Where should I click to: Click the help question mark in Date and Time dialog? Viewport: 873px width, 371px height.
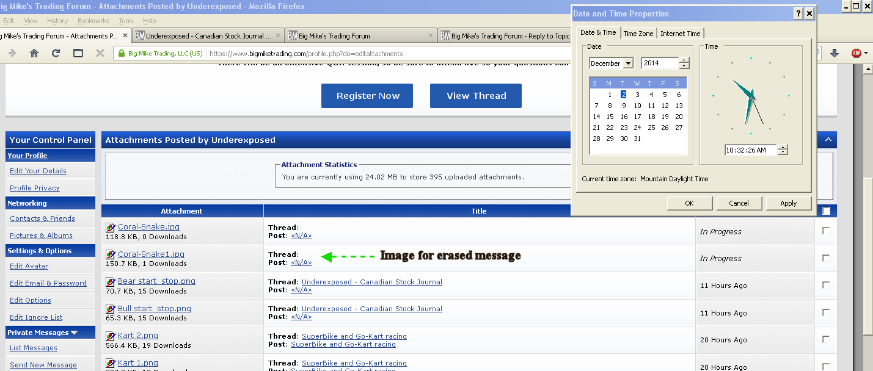(798, 13)
